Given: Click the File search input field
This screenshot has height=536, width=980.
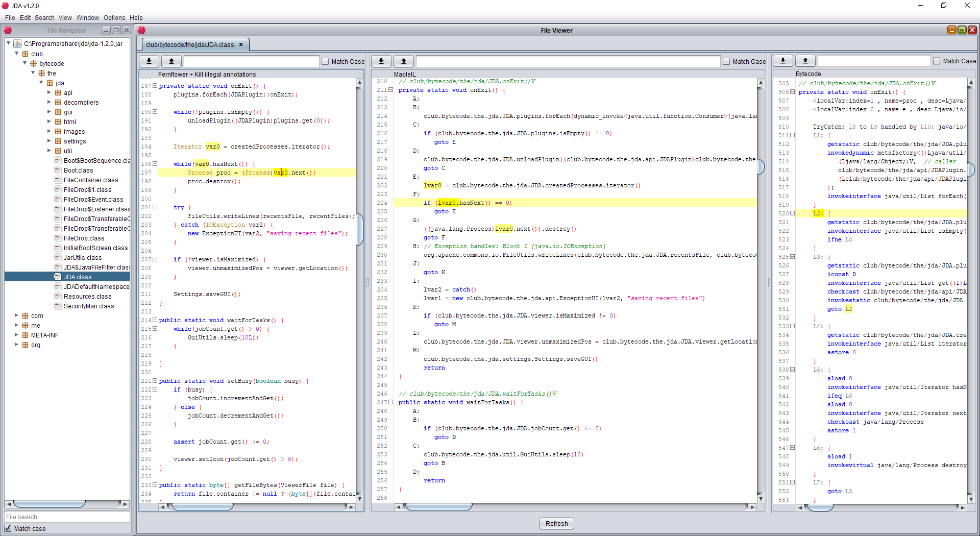Looking at the screenshot, I should pos(67,517).
